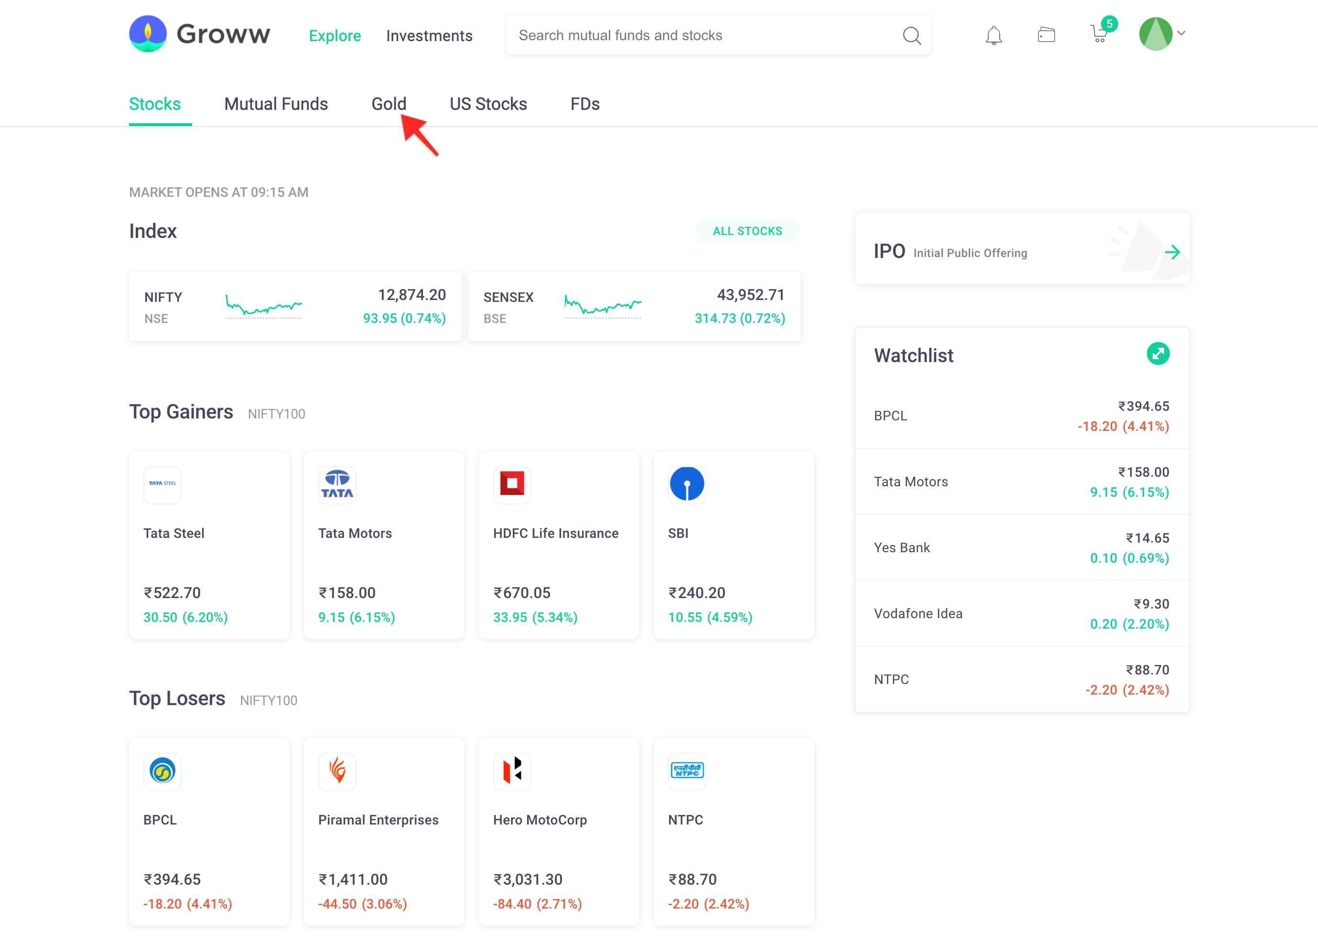Click the Hero MotoCorp name

(x=540, y=820)
